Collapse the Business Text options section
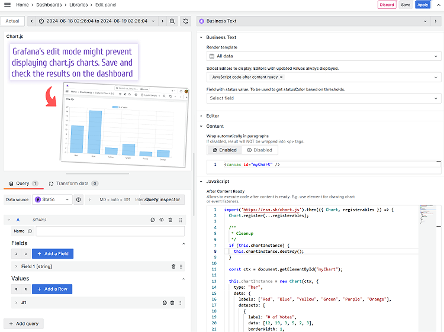 pyautogui.click(x=201, y=37)
